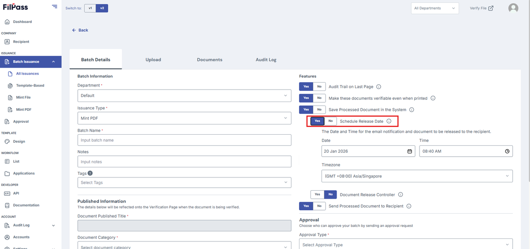Open the Department dropdown showing Default
This screenshot has width=530, height=249.
[184, 95]
